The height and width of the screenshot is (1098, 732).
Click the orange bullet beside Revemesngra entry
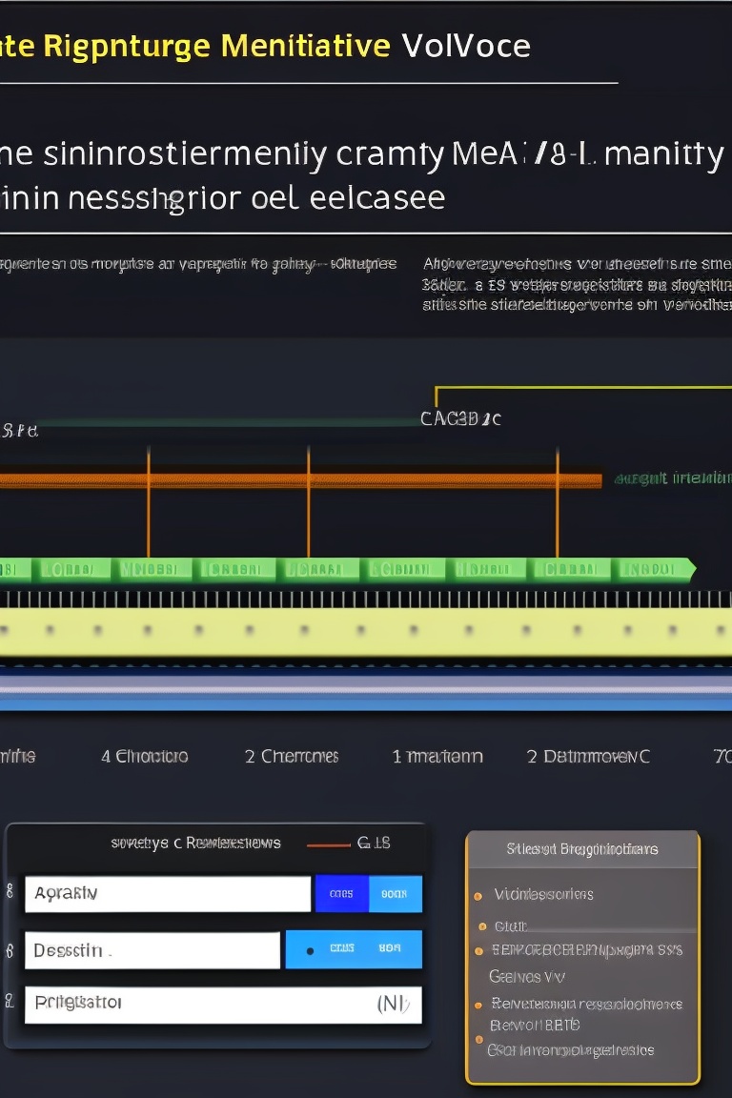click(x=478, y=1005)
